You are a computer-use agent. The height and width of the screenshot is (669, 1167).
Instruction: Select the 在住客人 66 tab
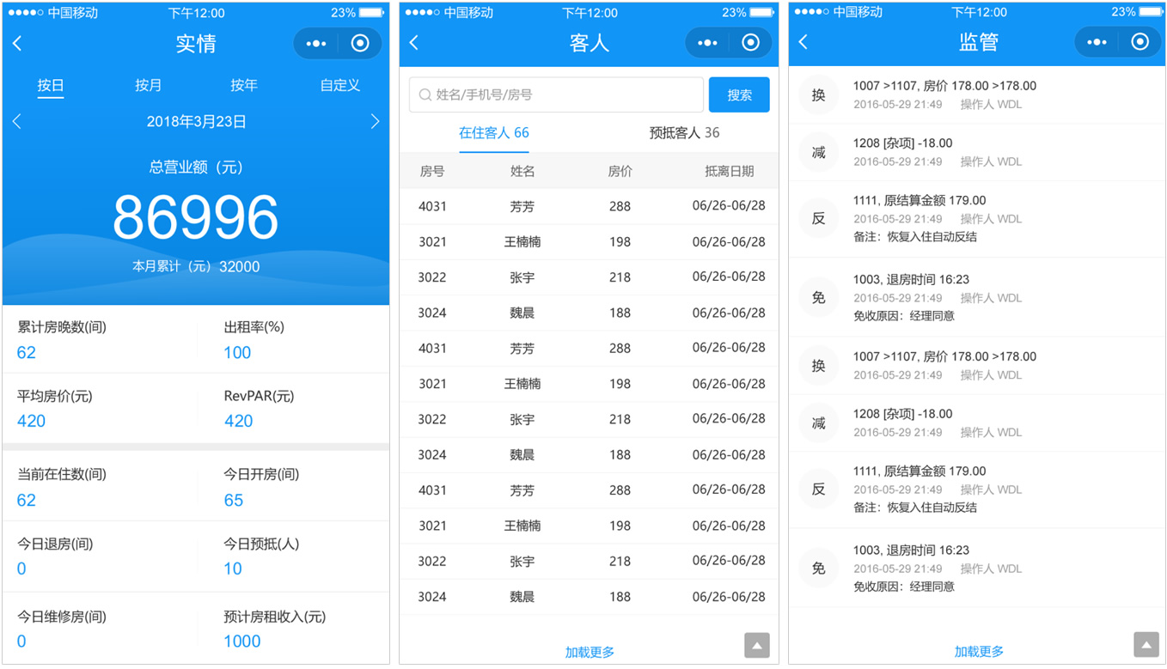pos(494,133)
